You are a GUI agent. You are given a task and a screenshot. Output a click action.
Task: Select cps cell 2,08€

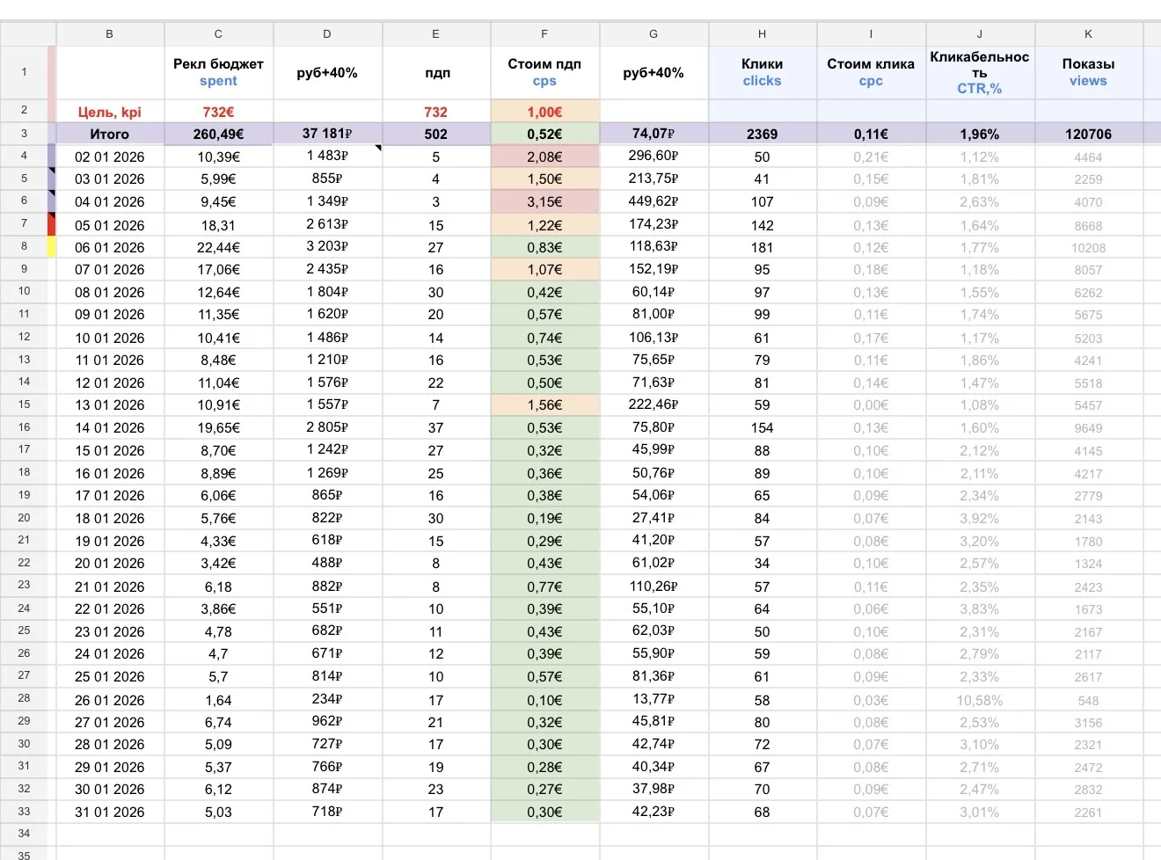click(544, 157)
